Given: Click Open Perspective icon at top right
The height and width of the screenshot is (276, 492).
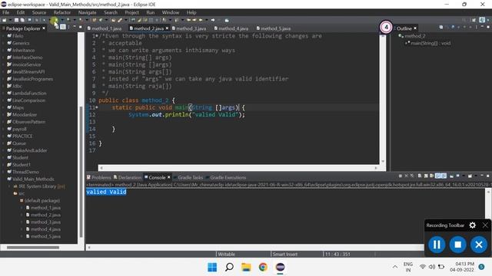Looking at the screenshot, I should tap(474, 20).
